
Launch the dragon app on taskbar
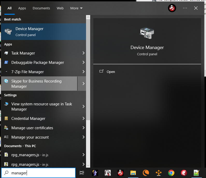tap(108, 173)
